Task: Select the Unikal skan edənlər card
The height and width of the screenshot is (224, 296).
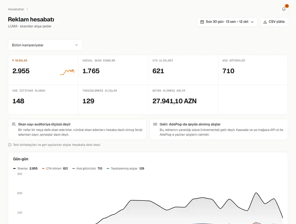Action: click(113, 70)
